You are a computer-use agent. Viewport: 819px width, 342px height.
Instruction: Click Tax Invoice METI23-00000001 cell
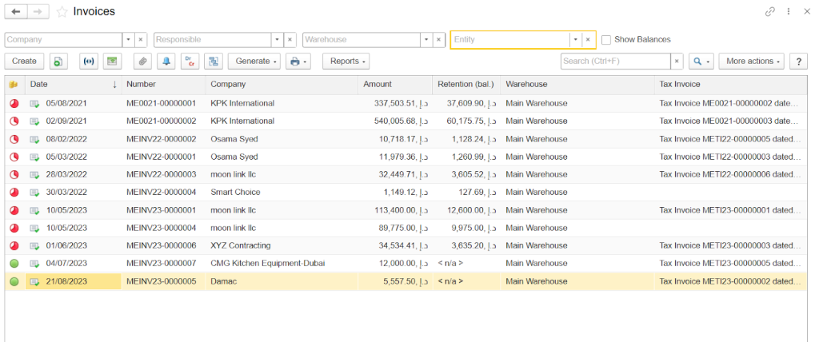[x=730, y=210]
